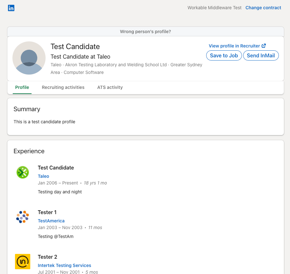Click the Test Candidate name heading

click(75, 47)
